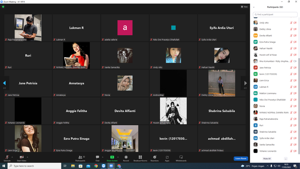300x169 pixels.
Task: Select Husein arif al-hizaz's manga avatar tile
Action: 173,111
